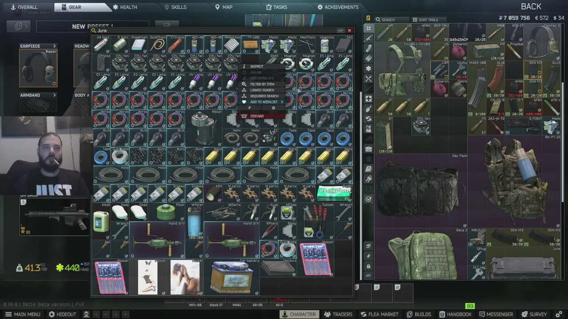The height and width of the screenshot is (319, 568).
Task: Select the green Paper pack item
Action: point(334,193)
